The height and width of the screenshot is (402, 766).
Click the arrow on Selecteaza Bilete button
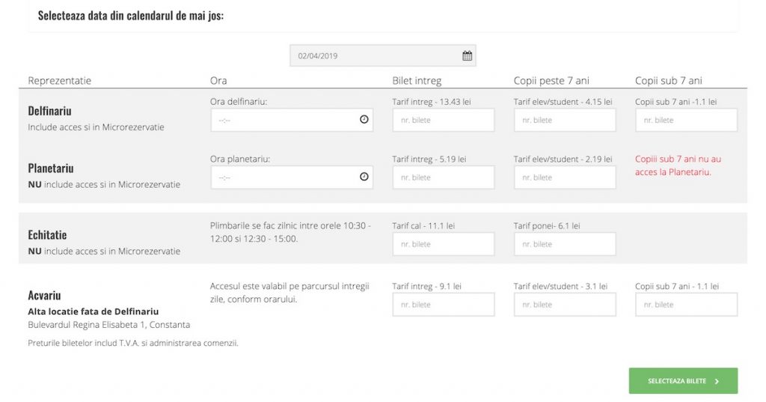[x=717, y=382]
